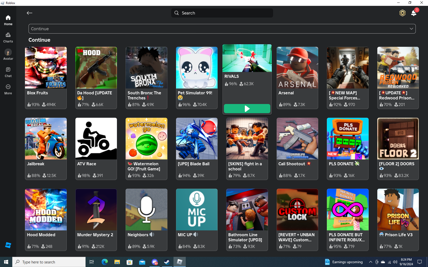Open DOORS Floor 2 thumbnail
The height and width of the screenshot is (267, 428).
coord(398,139)
